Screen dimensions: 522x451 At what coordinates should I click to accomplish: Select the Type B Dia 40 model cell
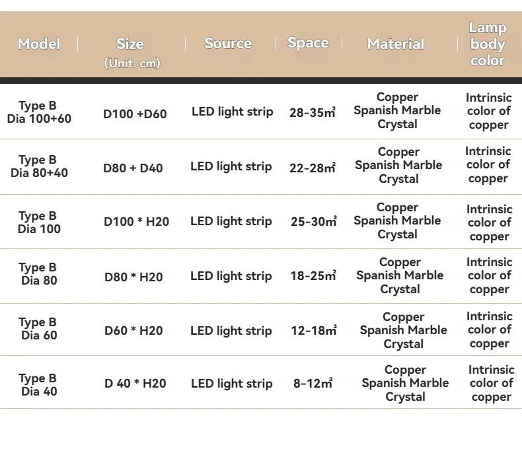click(39, 385)
